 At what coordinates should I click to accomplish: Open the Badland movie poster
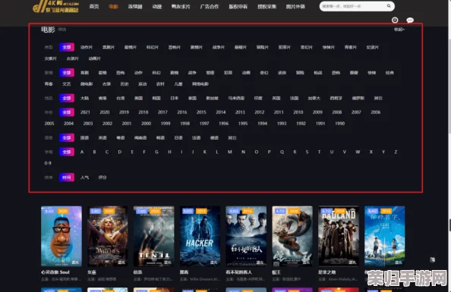pos(339,236)
